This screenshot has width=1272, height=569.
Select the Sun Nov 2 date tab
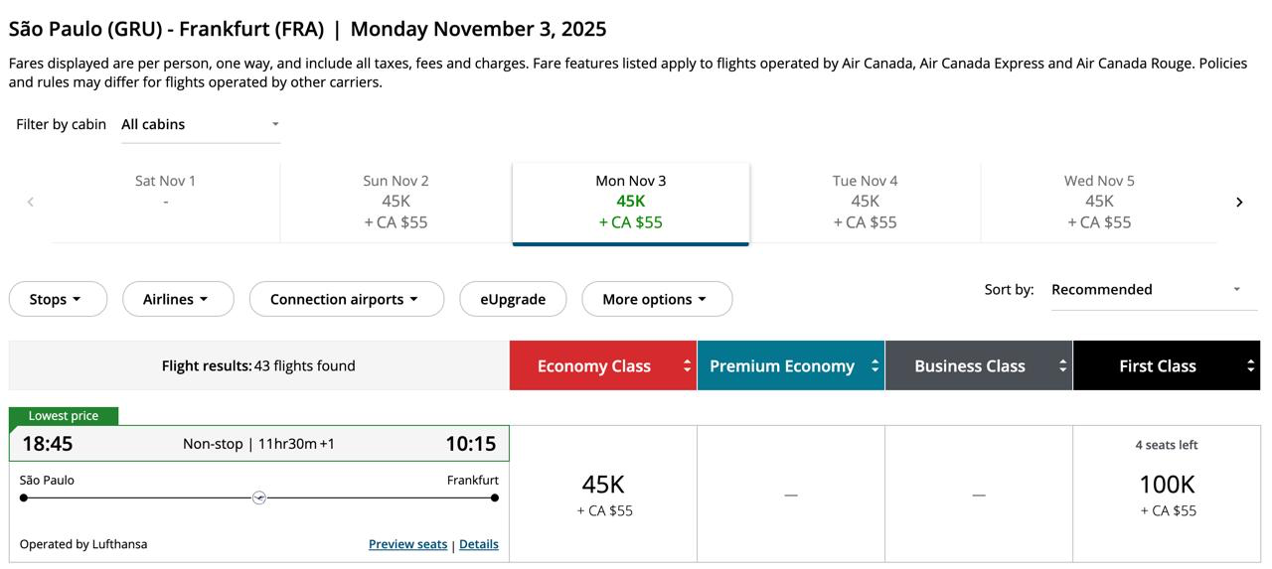(x=396, y=202)
